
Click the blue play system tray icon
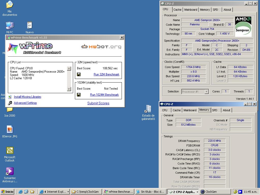coord(240,192)
